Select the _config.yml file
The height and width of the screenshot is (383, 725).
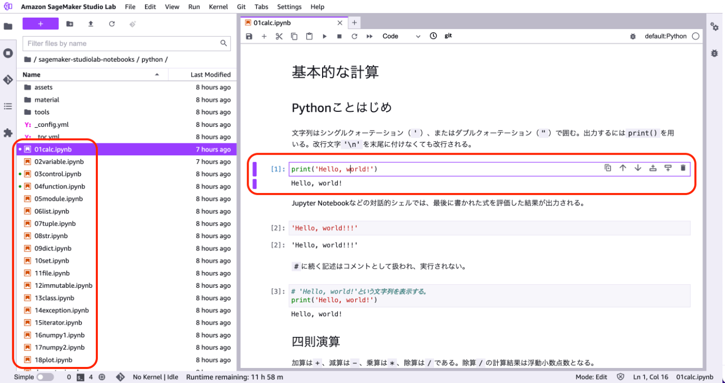tap(127, 125)
